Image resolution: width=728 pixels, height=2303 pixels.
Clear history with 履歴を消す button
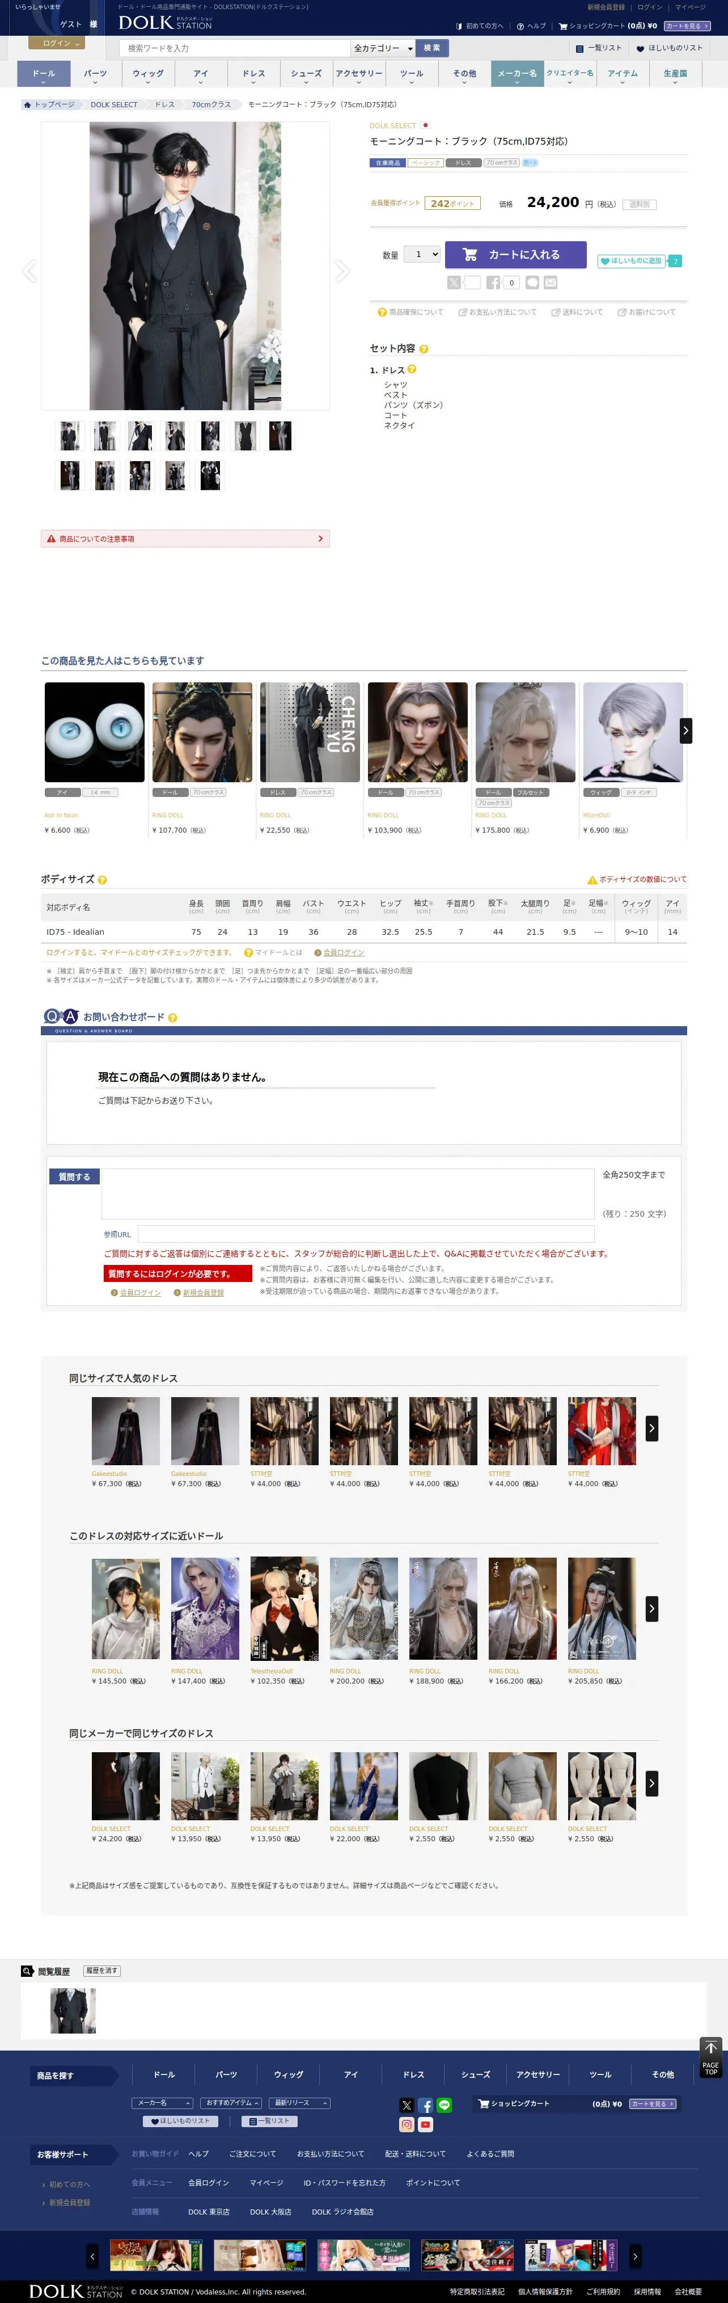pyautogui.click(x=102, y=1971)
